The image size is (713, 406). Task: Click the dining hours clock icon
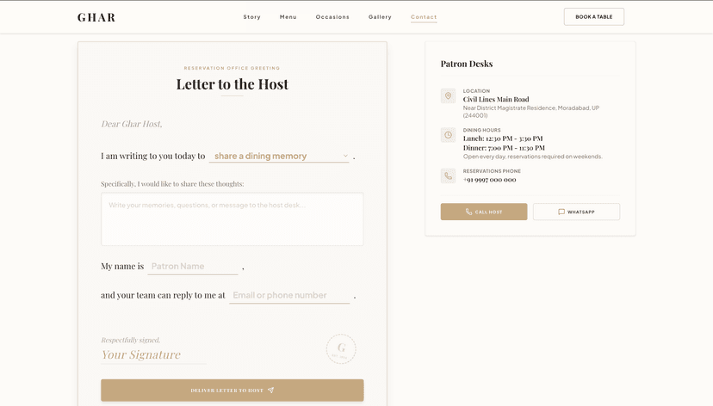[448, 135]
